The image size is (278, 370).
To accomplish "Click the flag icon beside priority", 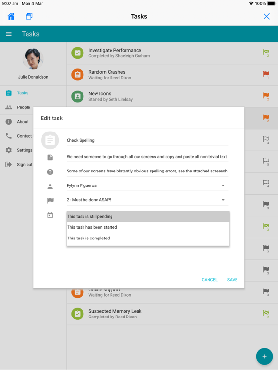I will click(x=50, y=200).
